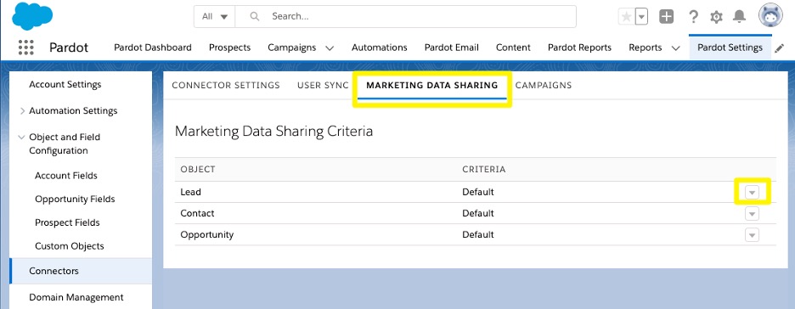The height and width of the screenshot is (309, 795).
Task: Click the Salesforce cloud logo
Action: click(x=32, y=16)
